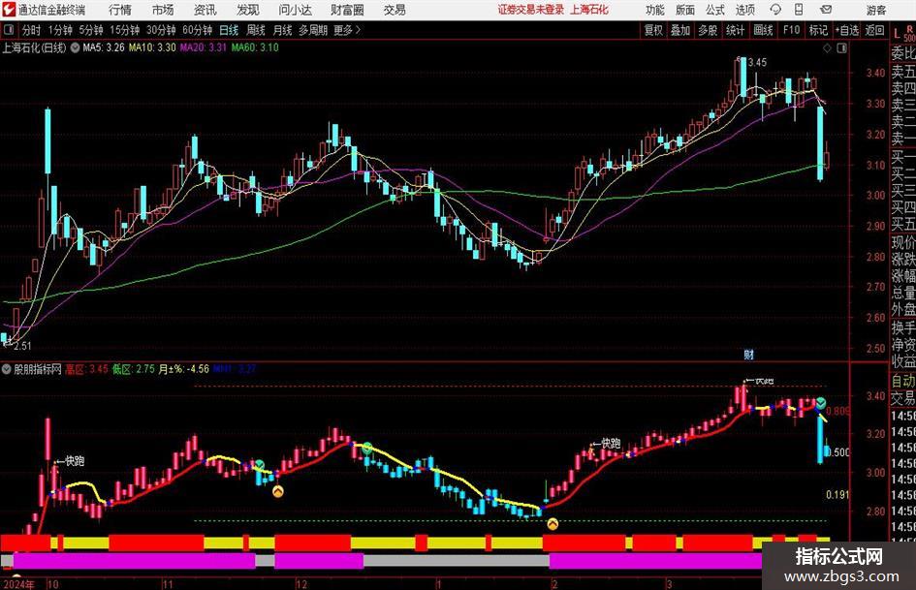
Task: Click the 多股 multi-stock button
Action: 708,30
